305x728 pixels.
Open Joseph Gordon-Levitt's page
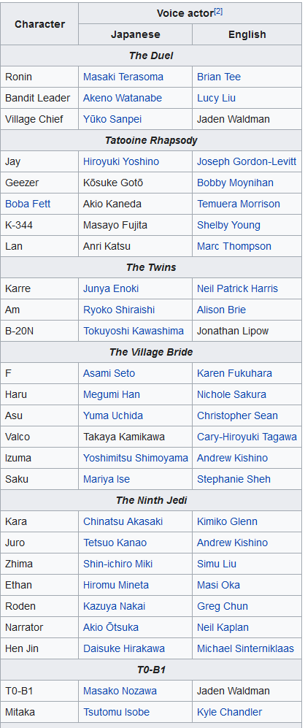click(247, 161)
